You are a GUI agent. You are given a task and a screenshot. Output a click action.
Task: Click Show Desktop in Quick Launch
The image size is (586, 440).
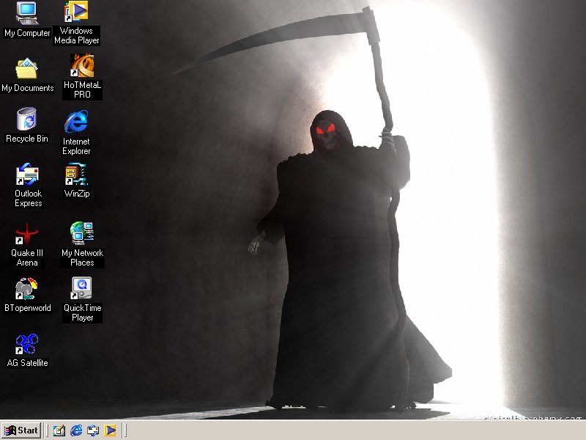59,430
